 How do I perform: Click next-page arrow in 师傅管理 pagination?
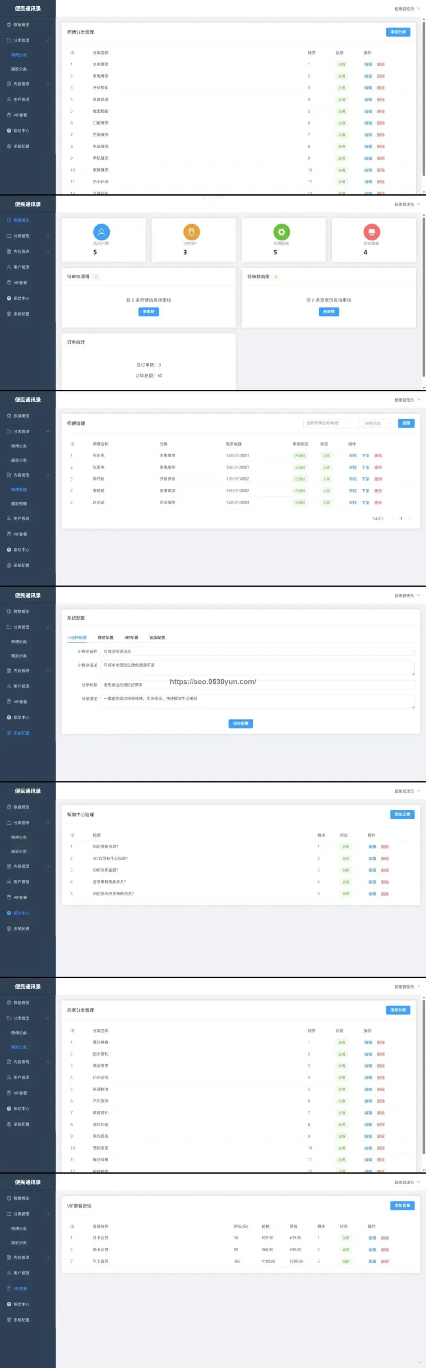(410, 519)
